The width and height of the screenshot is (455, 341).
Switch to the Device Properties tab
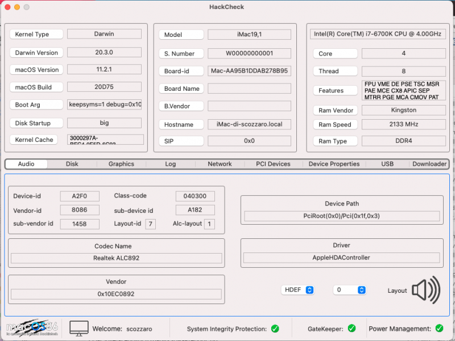pyautogui.click(x=334, y=164)
